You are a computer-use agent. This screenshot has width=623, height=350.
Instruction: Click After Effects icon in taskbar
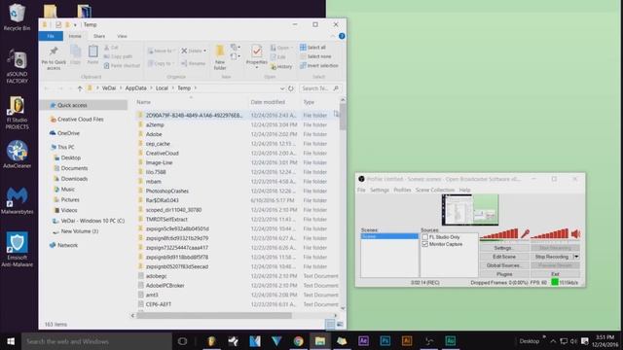(363, 341)
